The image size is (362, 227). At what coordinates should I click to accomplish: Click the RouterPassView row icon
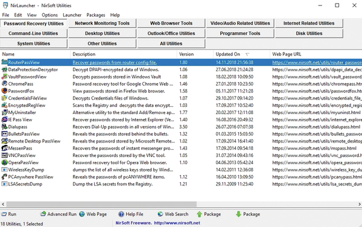(x=4, y=62)
